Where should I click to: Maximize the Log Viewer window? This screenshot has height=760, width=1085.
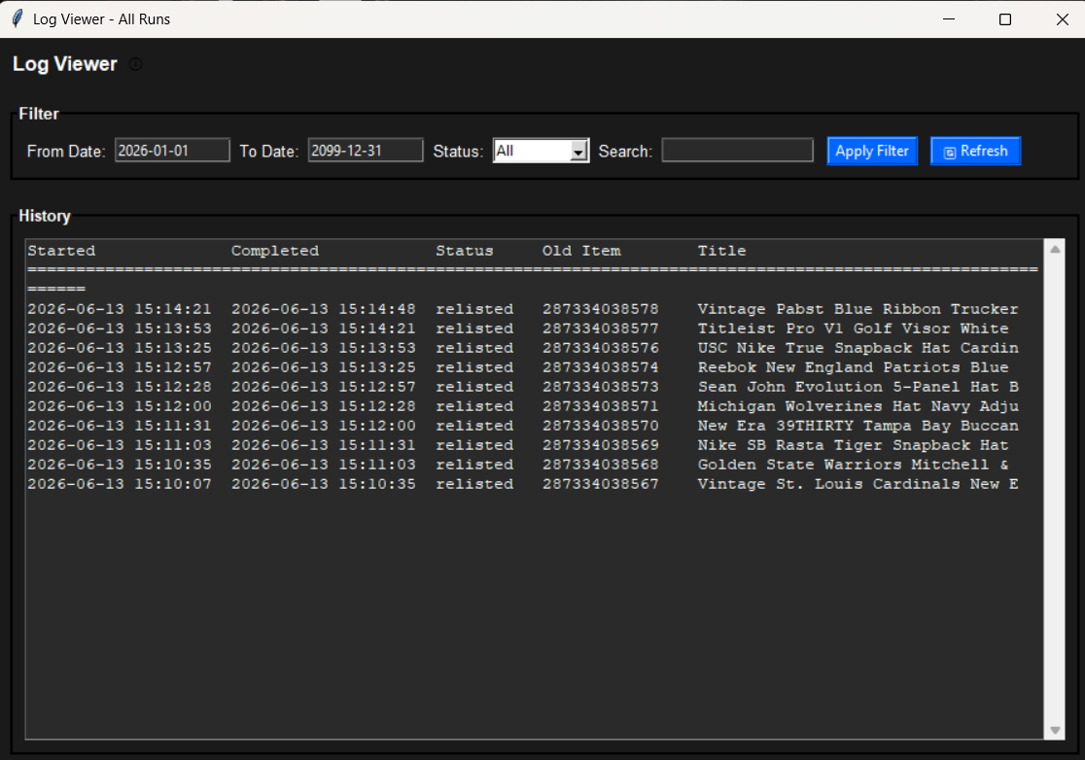tap(1005, 19)
